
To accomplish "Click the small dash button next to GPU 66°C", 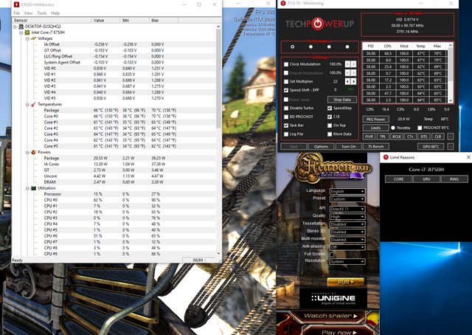I will (x=451, y=146).
